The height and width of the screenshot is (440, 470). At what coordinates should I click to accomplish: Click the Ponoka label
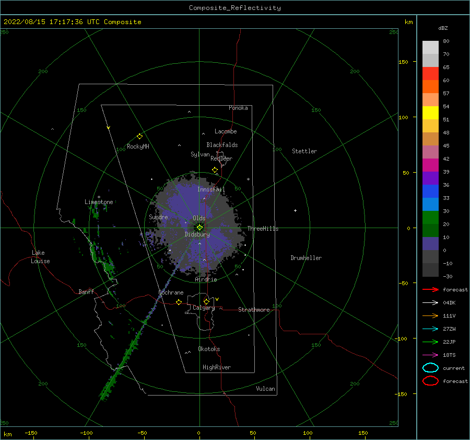(x=238, y=108)
